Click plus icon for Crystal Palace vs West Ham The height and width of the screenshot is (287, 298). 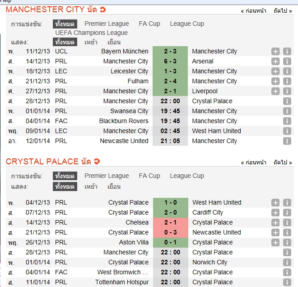coord(275,203)
